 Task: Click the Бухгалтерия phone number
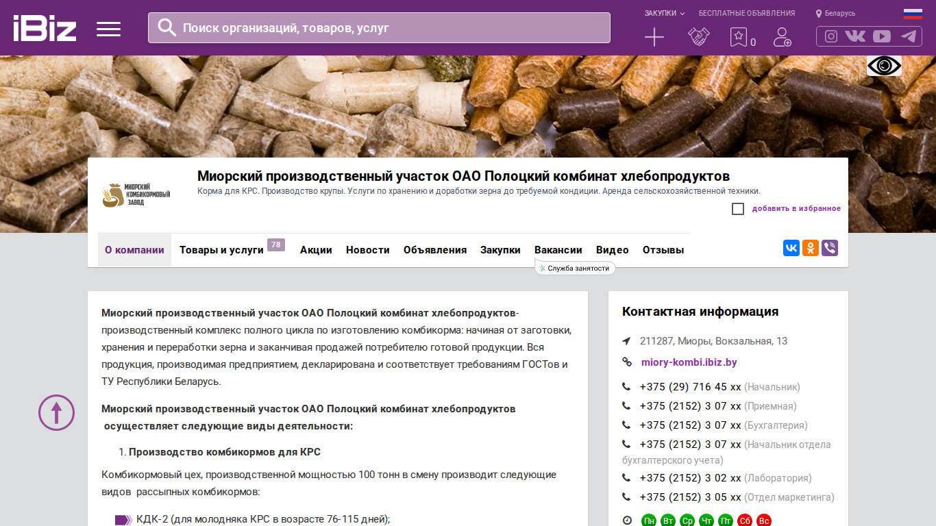point(690,425)
